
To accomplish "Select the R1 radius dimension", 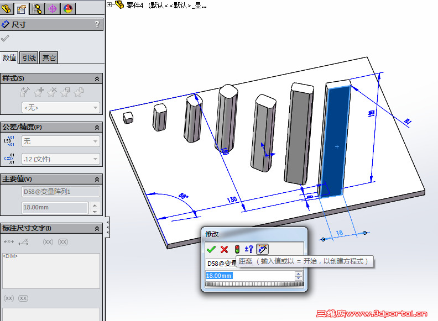I will pyautogui.click(x=408, y=121).
